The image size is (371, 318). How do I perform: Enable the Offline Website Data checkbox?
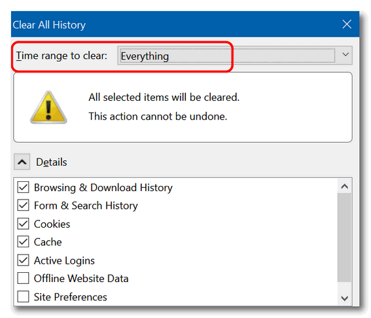tap(23, 278)
